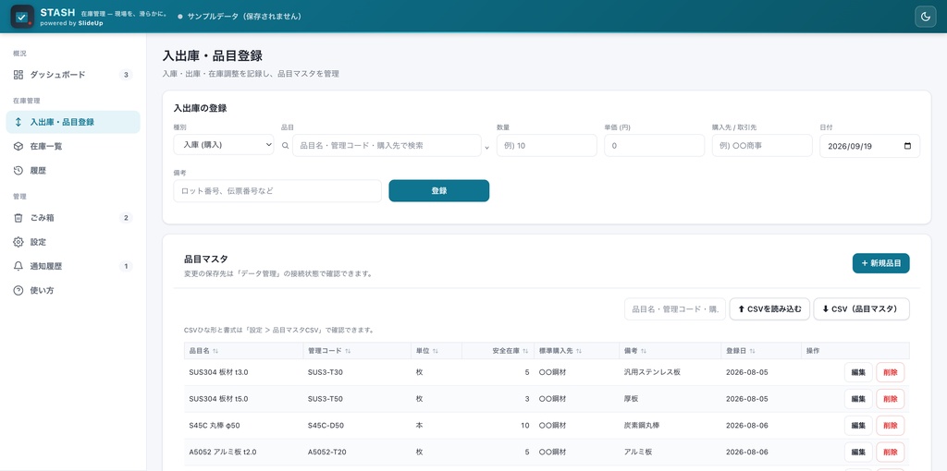947x471 pixels.
Task: Click the 備考 lot number input
Action: tap(277, 190)
